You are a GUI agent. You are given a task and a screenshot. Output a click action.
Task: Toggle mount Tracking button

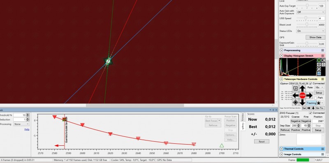311,103
